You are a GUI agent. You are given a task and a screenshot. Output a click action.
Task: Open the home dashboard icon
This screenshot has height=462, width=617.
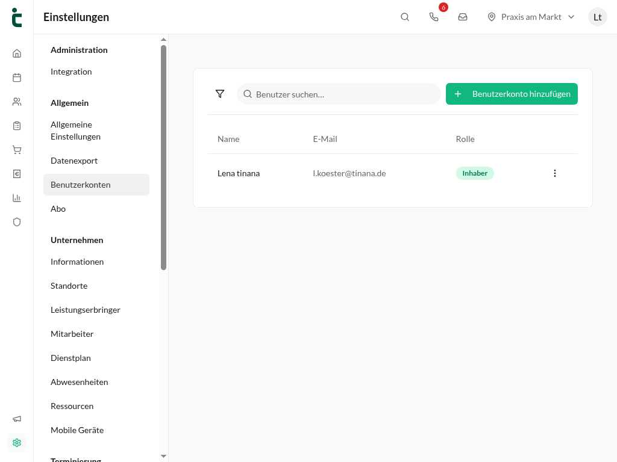tap(16, 54)
